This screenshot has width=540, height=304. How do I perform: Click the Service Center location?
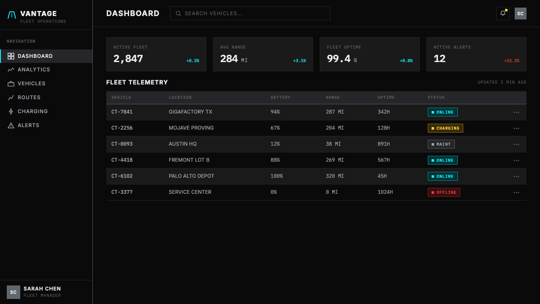pyautogui.click(x=190, y=192)
